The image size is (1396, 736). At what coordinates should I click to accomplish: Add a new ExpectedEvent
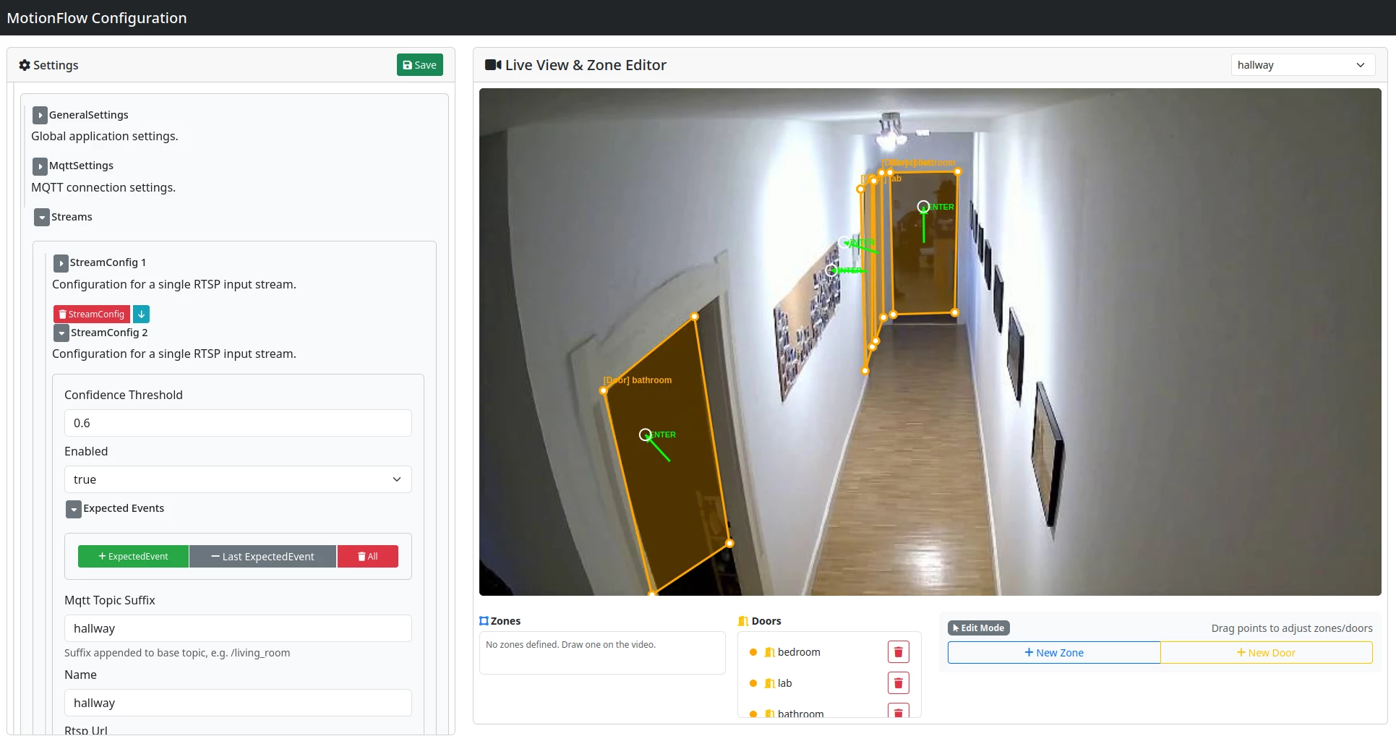[x=133, y=557]
